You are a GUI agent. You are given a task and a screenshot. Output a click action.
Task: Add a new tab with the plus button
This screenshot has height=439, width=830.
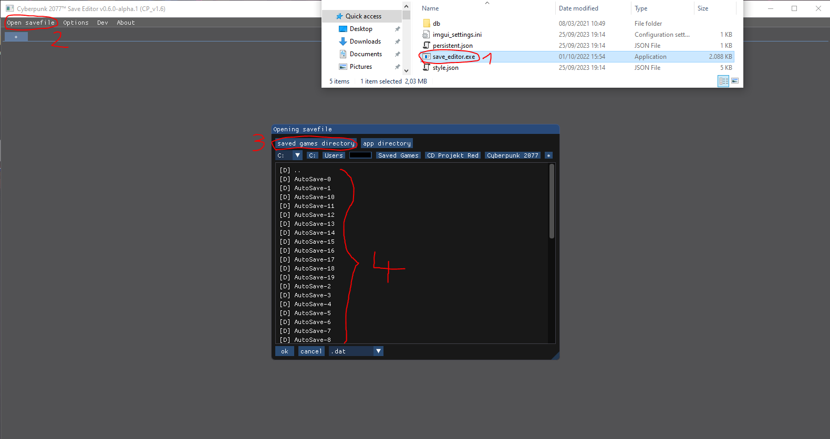[16, 37]
